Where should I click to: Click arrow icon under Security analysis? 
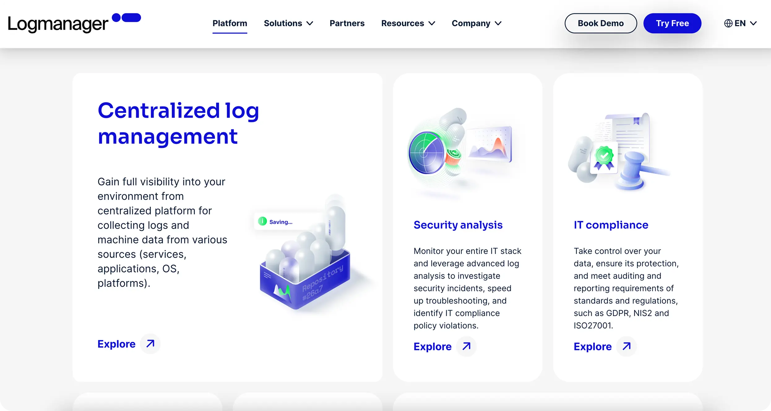click(x=467, y=346)
